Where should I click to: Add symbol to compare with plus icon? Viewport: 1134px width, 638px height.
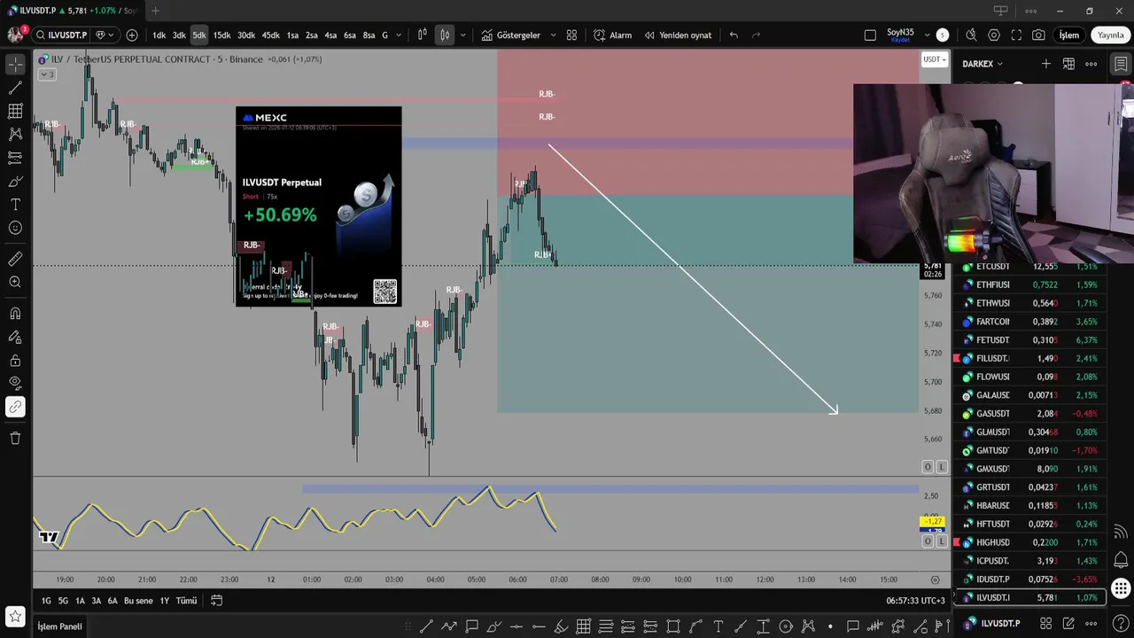[x=132, y=35]
